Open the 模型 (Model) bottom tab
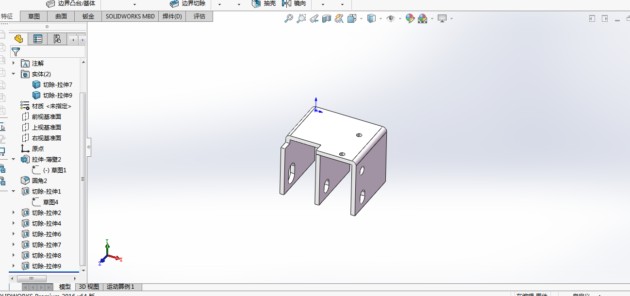The width and height of the screenshot is (630, 296). pos(65,287)
